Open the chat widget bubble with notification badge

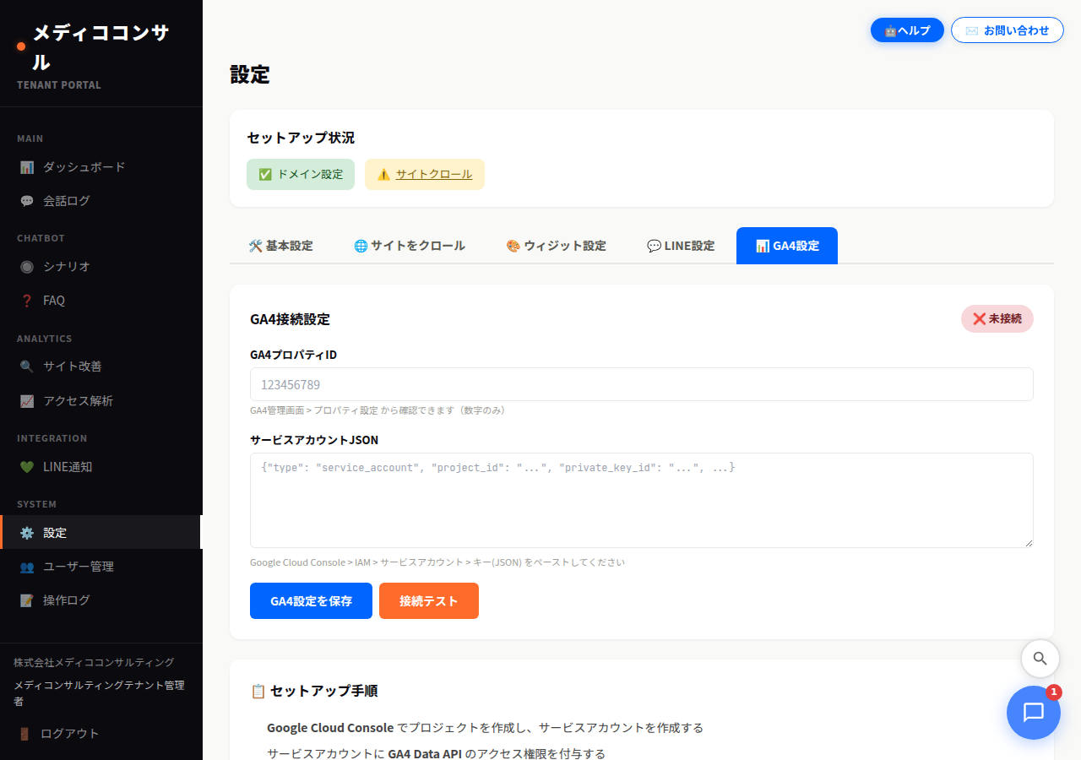pos(1034,713)
